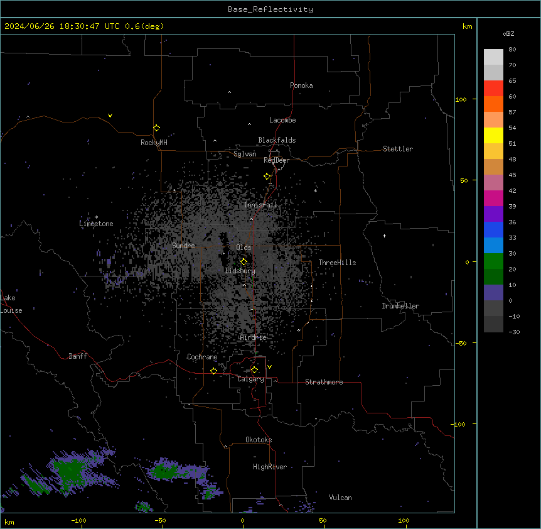Click the slate purple swatch above 0 dBZ
The width and height of the screenshot is (541, 529).
[493, 293]
